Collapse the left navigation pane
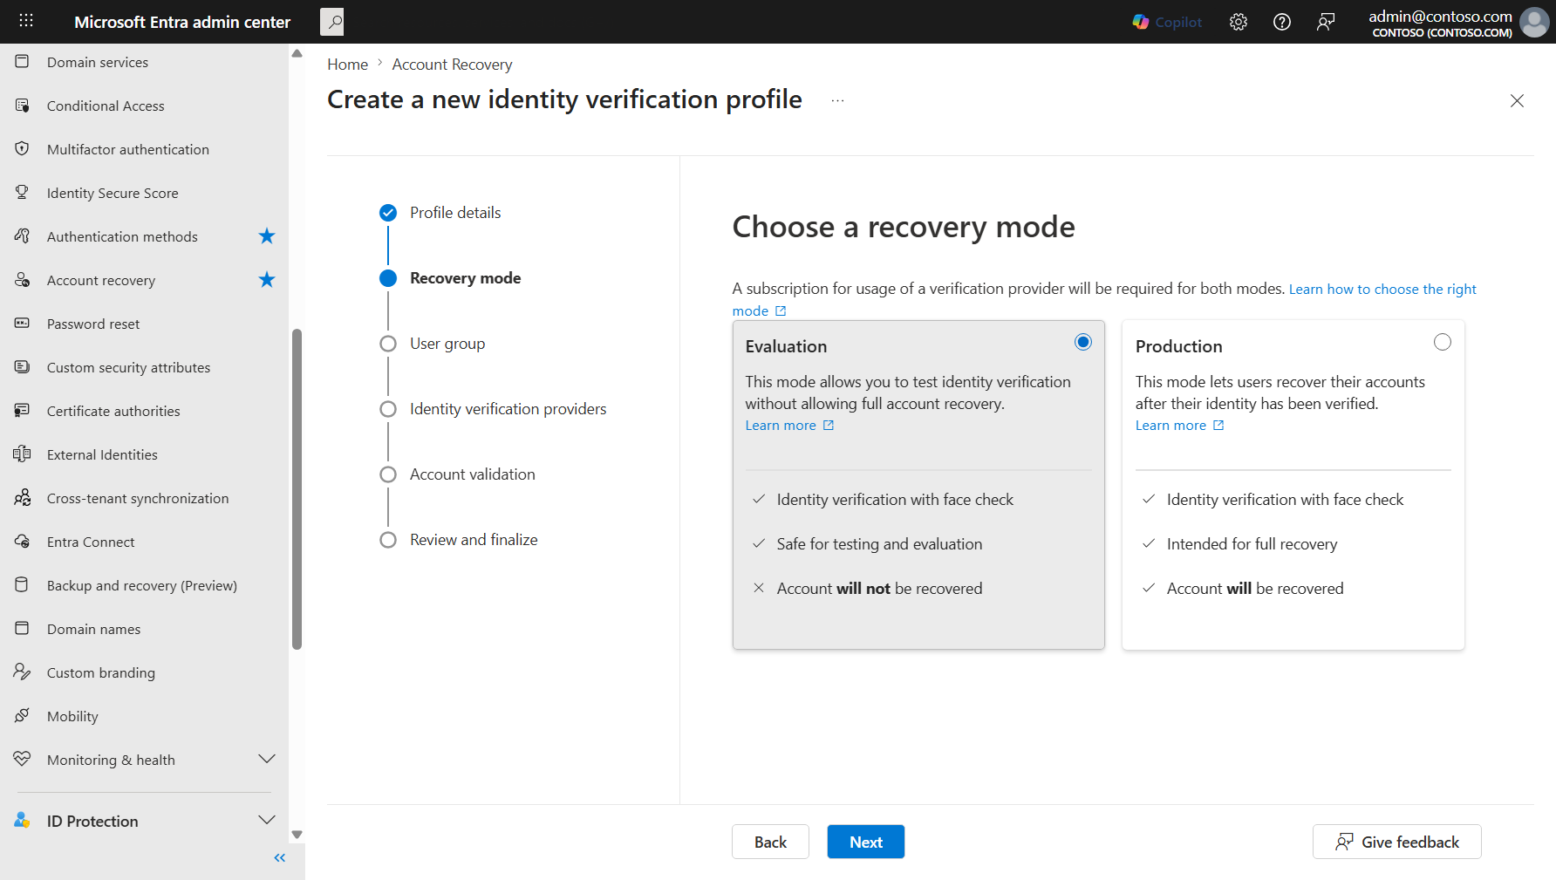 point(280,858)
